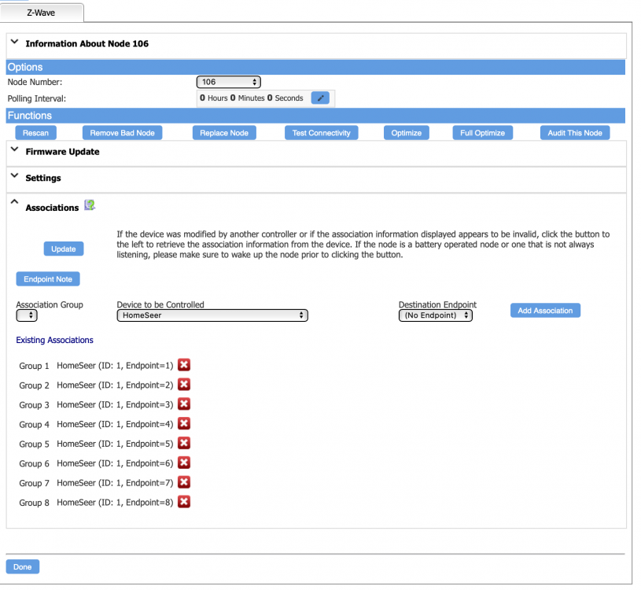
Task: Delete the Group 1 association
Action: (184, 365)
